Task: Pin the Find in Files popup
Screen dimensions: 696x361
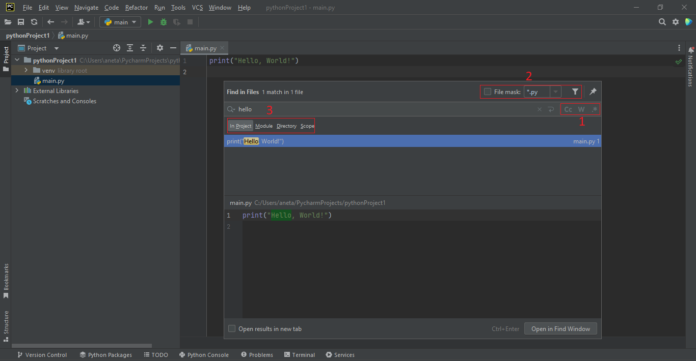Action: (x=593, y=92)
